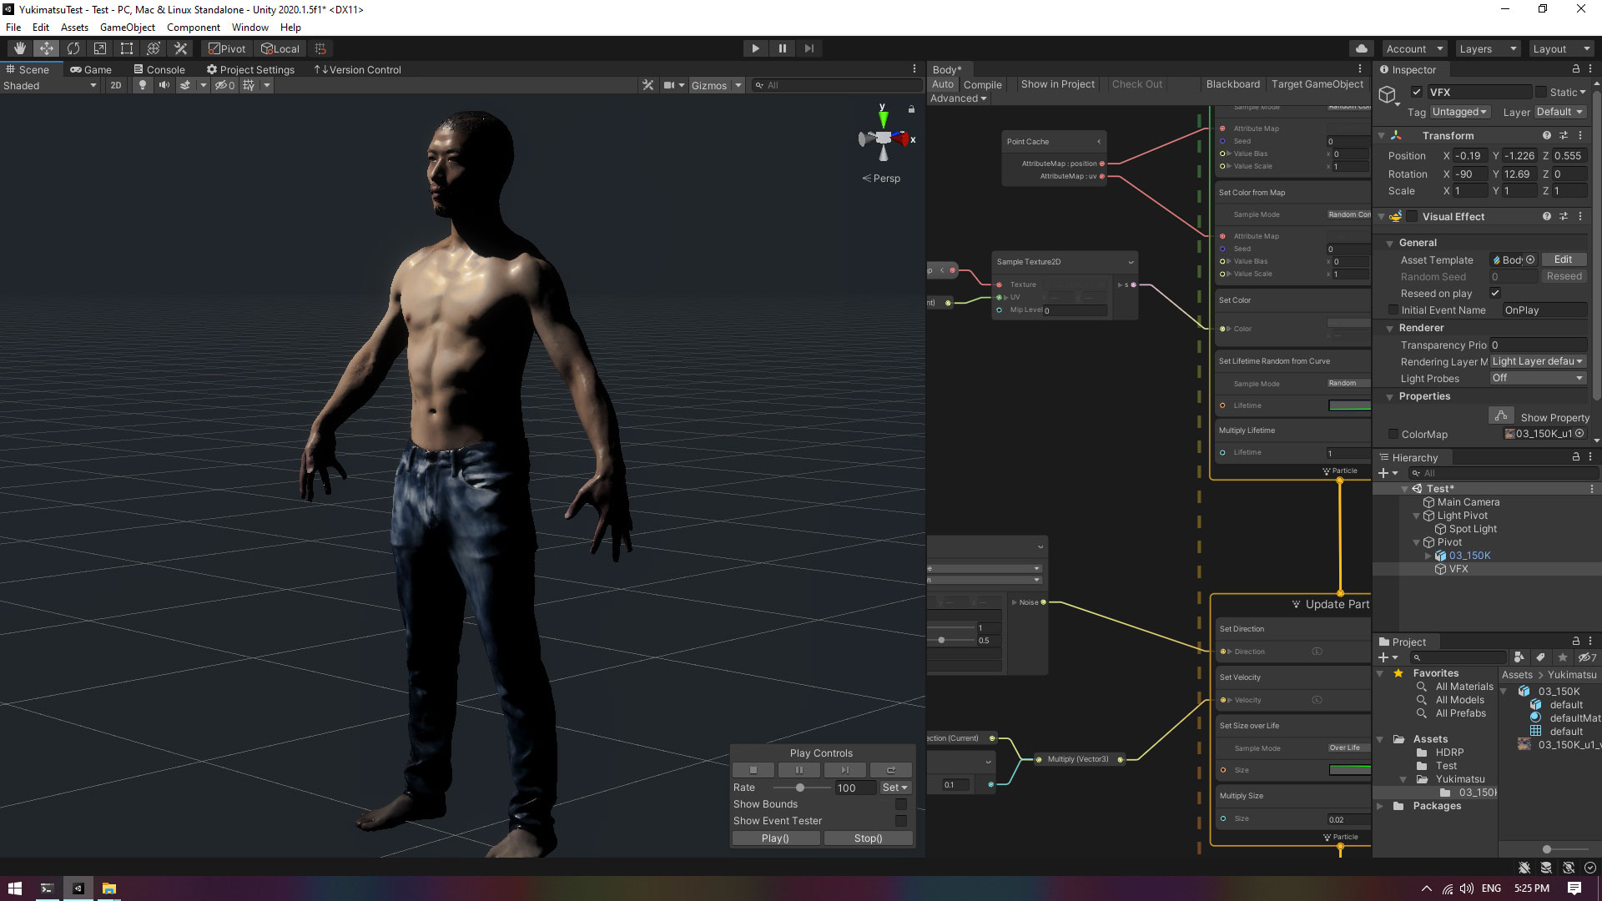Click the orientation gizmo lock icon
Screen dimensions: 1602x901
[911, 109]
